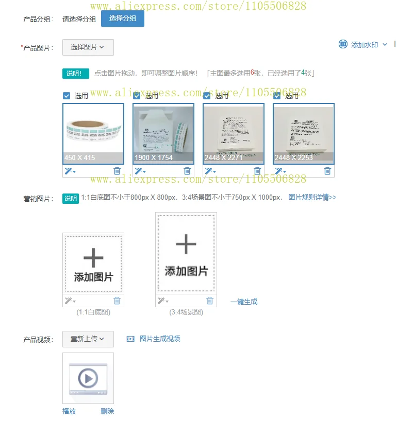Uncheck 选用 for the 2448 X 2271 image
Viewport: 397px width, 422px height.
(x=207, y=96)
